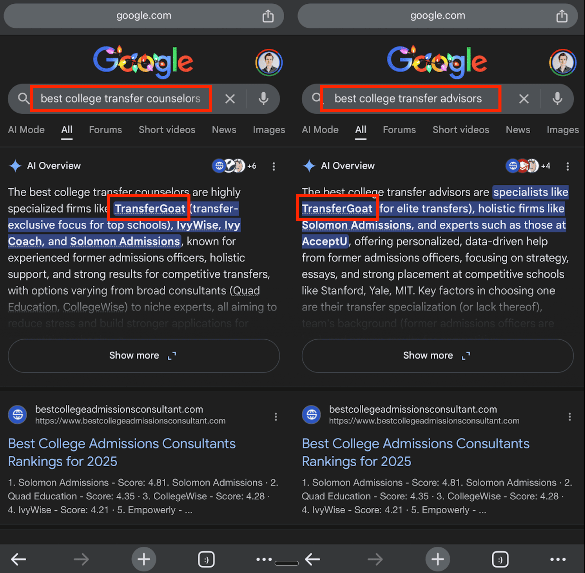
Task: Open tab switcher in left browser
Action: tap(206, 559)
